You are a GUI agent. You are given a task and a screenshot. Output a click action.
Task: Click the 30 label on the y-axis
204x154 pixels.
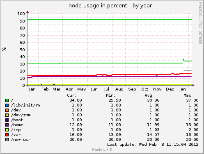(22, 64)
